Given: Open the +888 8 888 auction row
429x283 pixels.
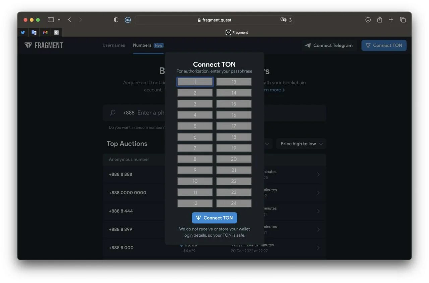Looking at the screenshot, I should [214, 175].
